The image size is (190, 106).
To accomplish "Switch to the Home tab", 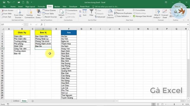I will pyautogui.click(x=13, y=6).
